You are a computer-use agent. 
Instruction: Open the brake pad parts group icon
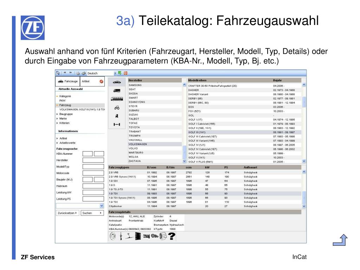163,236
